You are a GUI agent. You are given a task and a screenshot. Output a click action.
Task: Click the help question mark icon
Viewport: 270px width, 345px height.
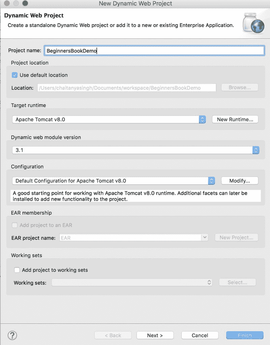12,335
